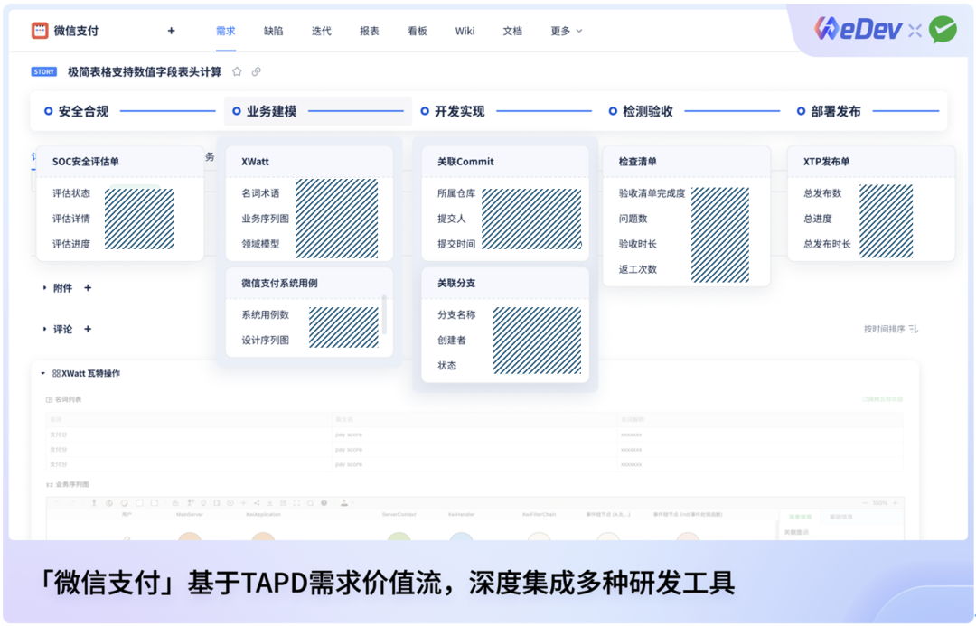Click the 业务建模 stage circle marker

237,111
